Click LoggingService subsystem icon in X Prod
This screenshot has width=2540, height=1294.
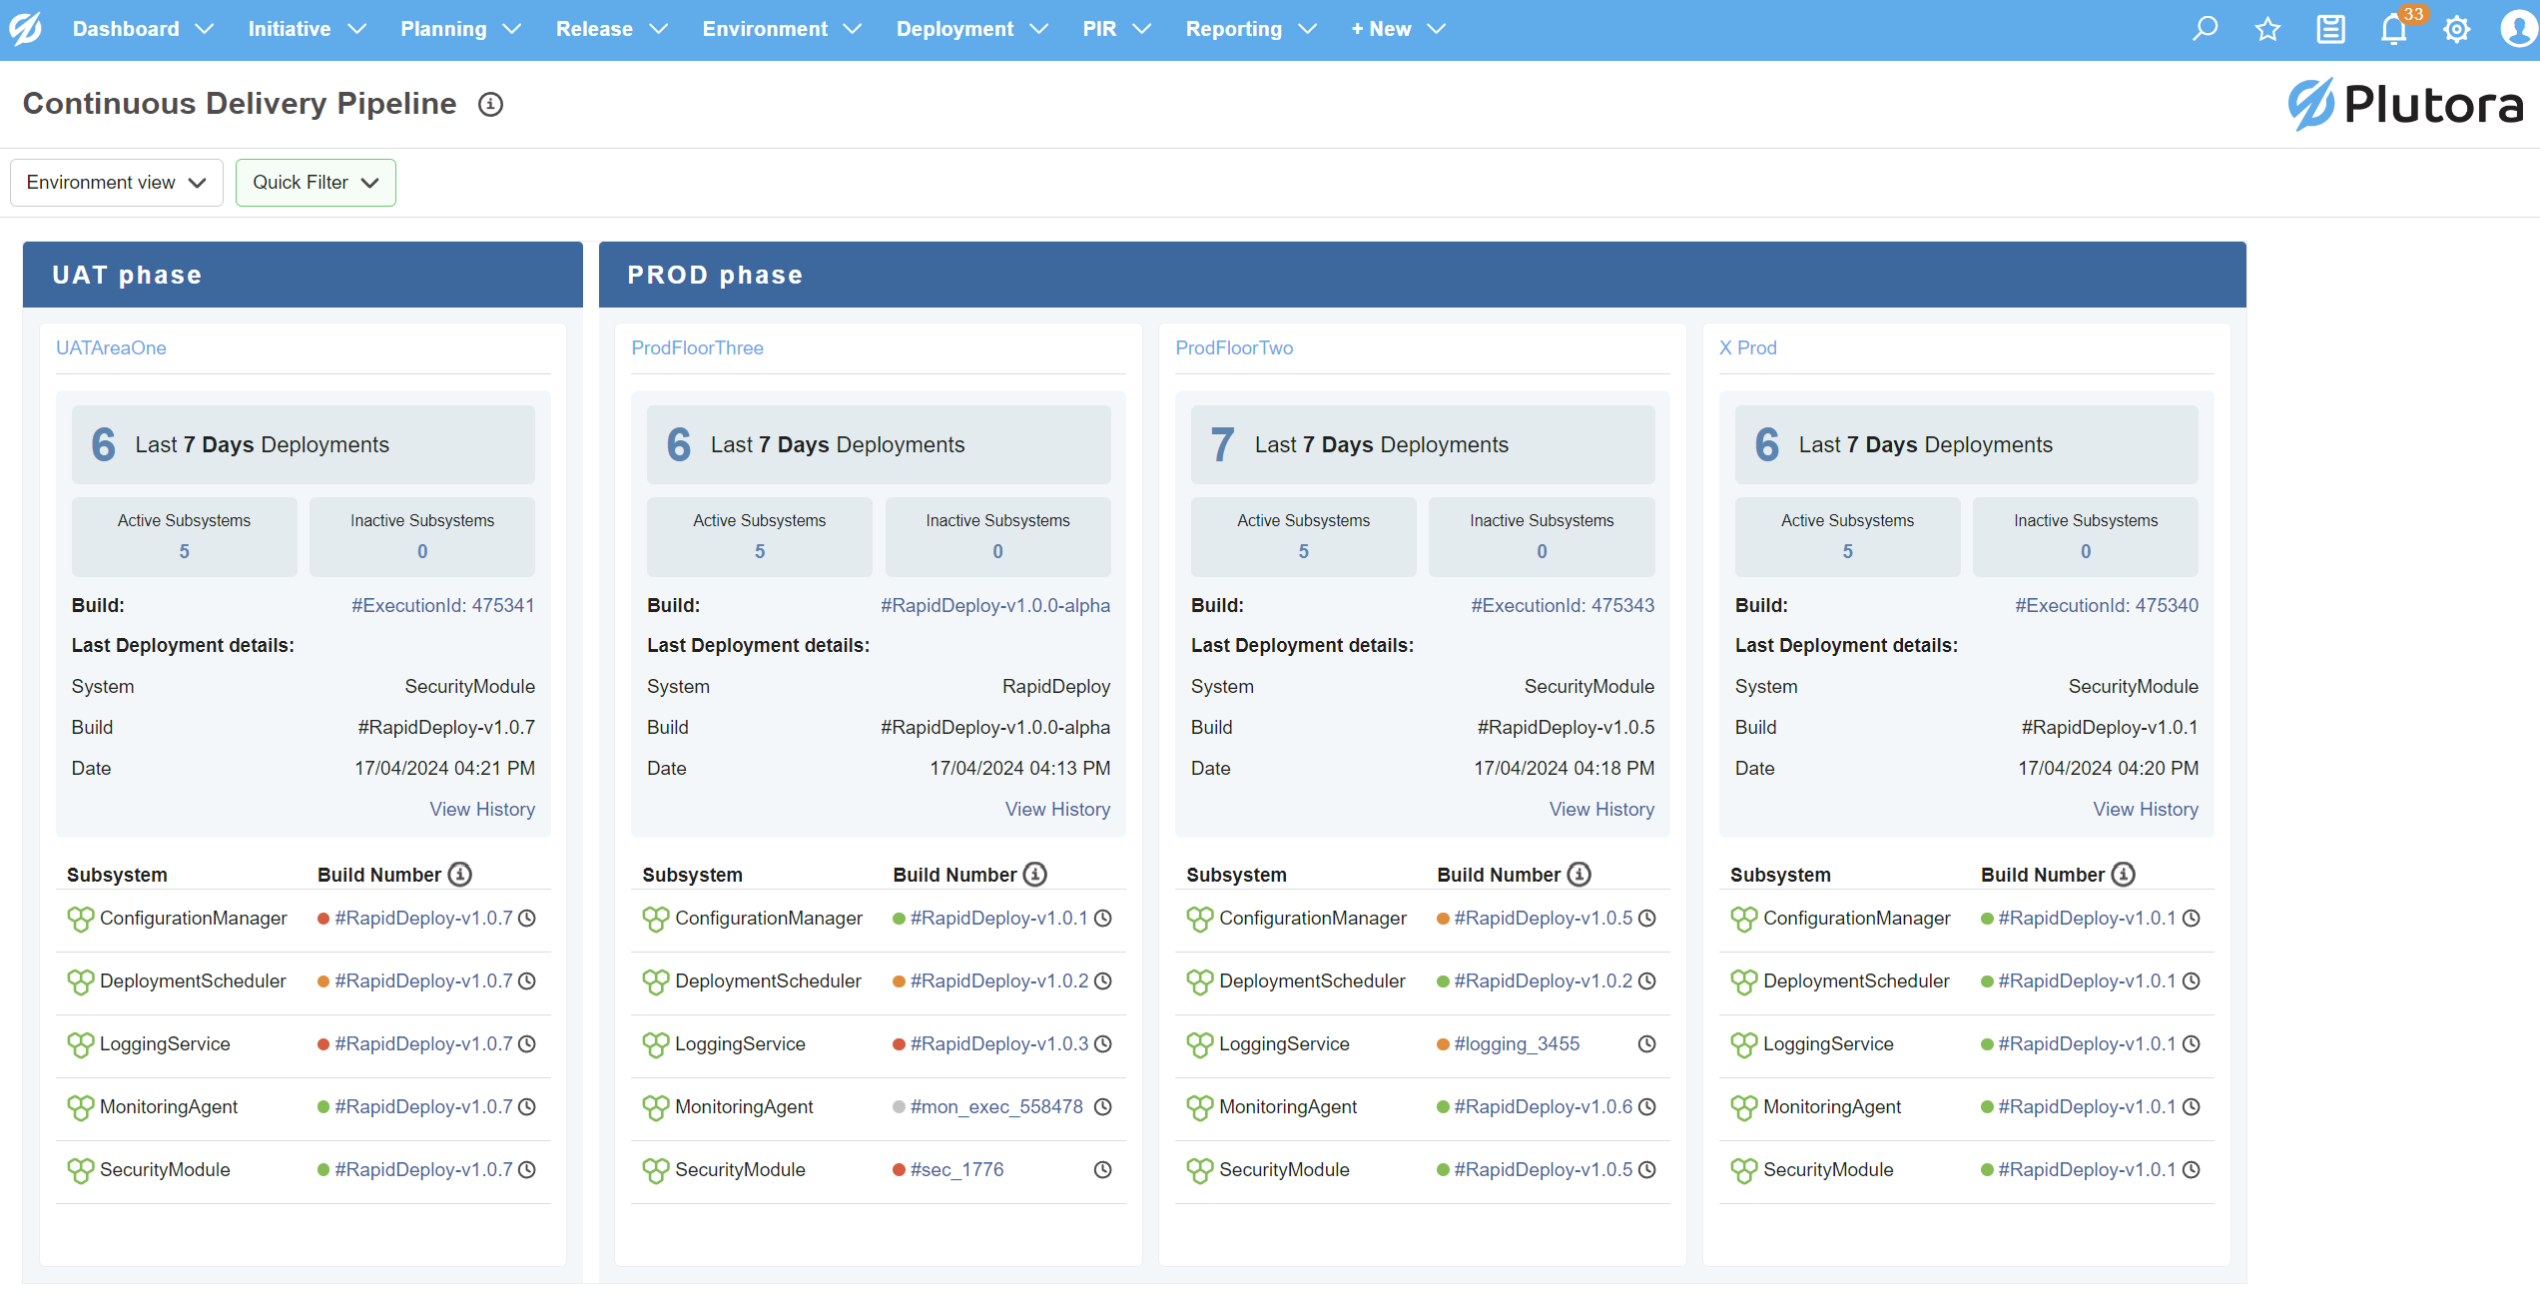pos(1743,1044)
